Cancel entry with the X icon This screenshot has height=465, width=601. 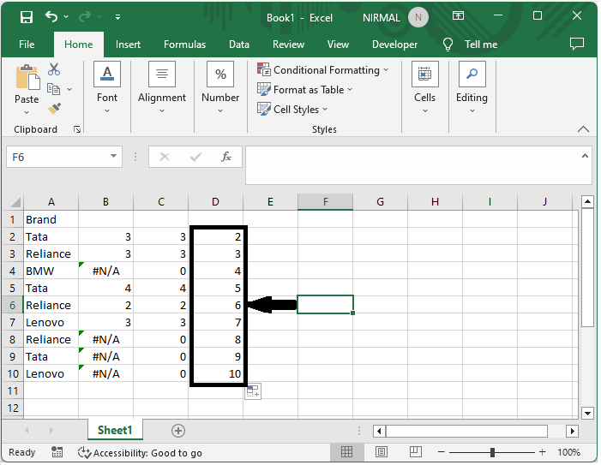tap(165, 157)
